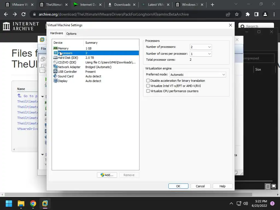Switch to the Options tab
Screen dimensions: 280x210
tap(71, 34)
